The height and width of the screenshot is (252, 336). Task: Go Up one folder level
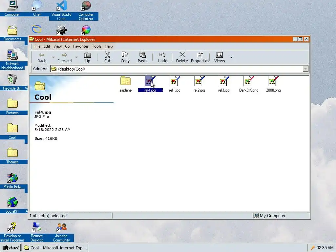click(x=88, y=57)
